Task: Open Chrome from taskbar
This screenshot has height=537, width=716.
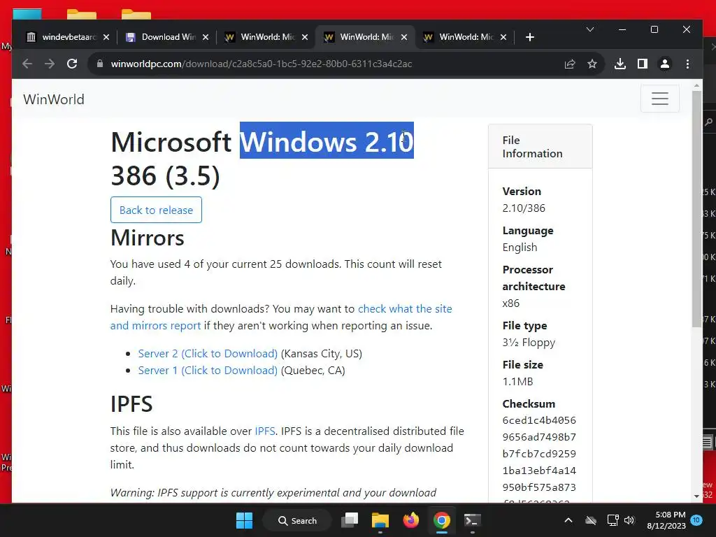Action: (x=442, y=520)
